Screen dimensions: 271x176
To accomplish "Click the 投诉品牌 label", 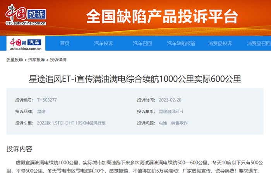I will point(24,111).
